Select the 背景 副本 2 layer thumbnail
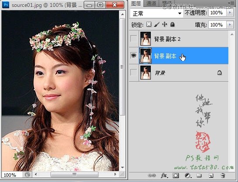238x182 pixels. tap(146, 39)
